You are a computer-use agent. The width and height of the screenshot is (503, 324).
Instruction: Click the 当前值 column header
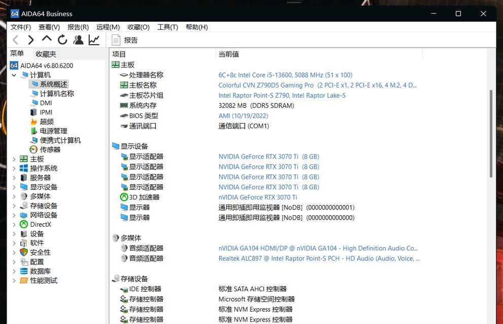pos(319,54)
